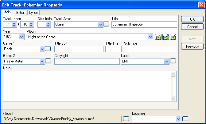Screen dimensions: 206x124
Task: Open the Year dropdown list
Action: [22, 37]
